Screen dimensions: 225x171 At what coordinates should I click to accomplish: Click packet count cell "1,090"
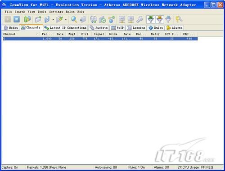pyautogui.click(x=47, y=39)
